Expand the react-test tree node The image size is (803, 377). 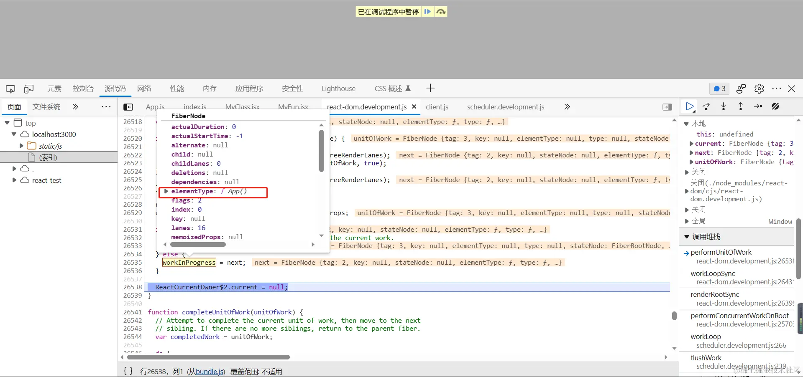[x=14, y=180]
